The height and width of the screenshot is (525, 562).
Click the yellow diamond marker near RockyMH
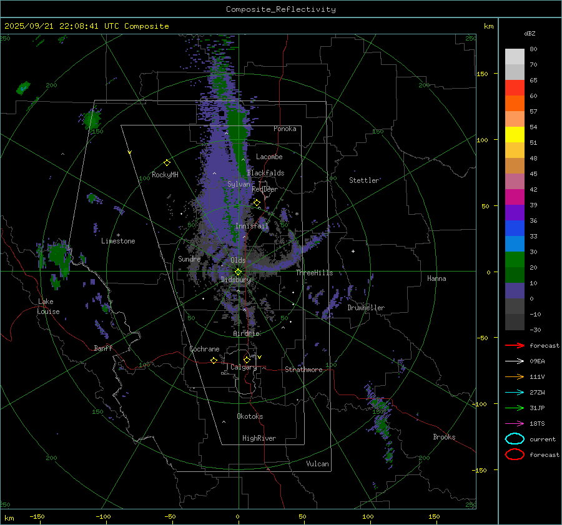[167, 162]
